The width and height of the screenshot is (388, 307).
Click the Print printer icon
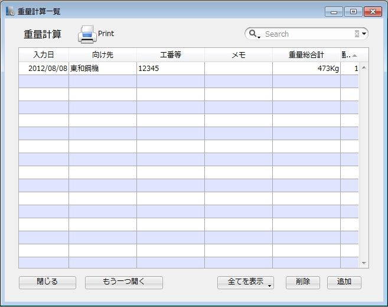(x=87, y=34)
